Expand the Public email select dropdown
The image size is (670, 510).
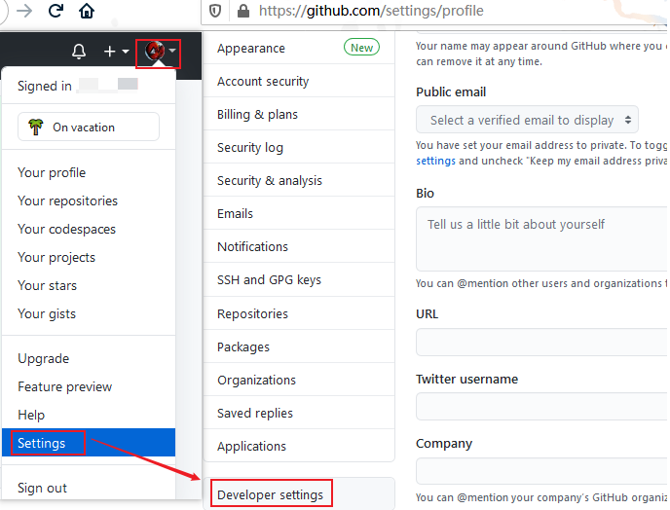coord(527,120)
